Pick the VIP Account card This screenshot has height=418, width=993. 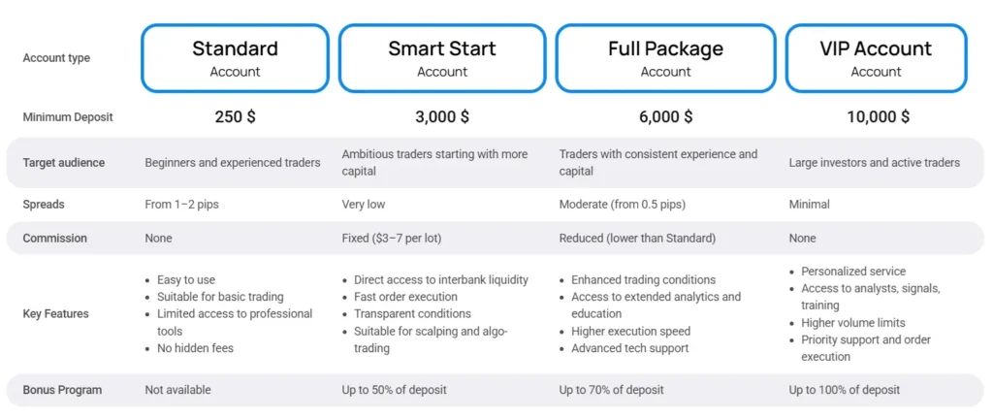(876, 58)
